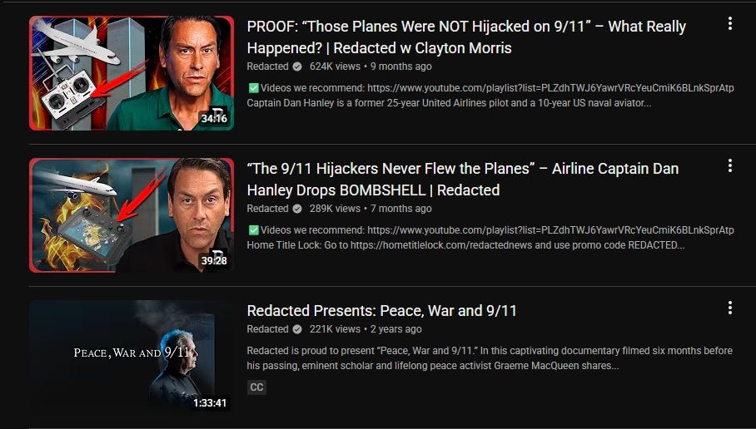
Task: Click the verified badge on the 221K views video
Action: pos(297,329)
